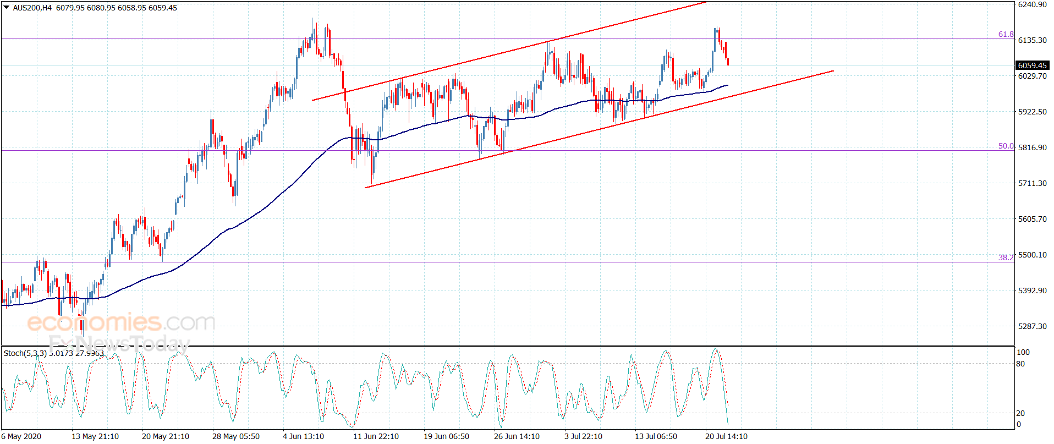Select the AUS200,H4 chart title text
The image size is (1054, 444).
coord(32,8)
